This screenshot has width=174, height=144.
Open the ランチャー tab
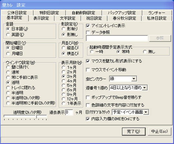(157, 13)
